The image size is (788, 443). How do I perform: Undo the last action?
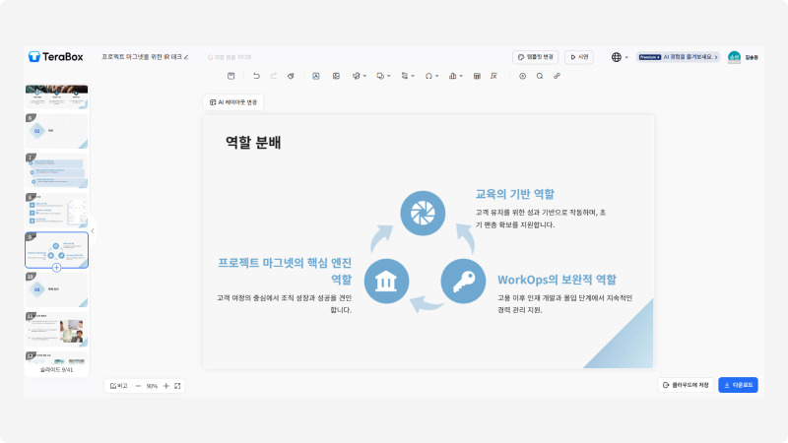pos(256,76)
